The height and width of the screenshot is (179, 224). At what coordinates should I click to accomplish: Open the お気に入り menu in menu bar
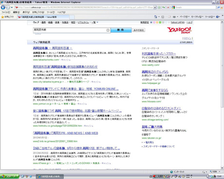tap(38, 12)
